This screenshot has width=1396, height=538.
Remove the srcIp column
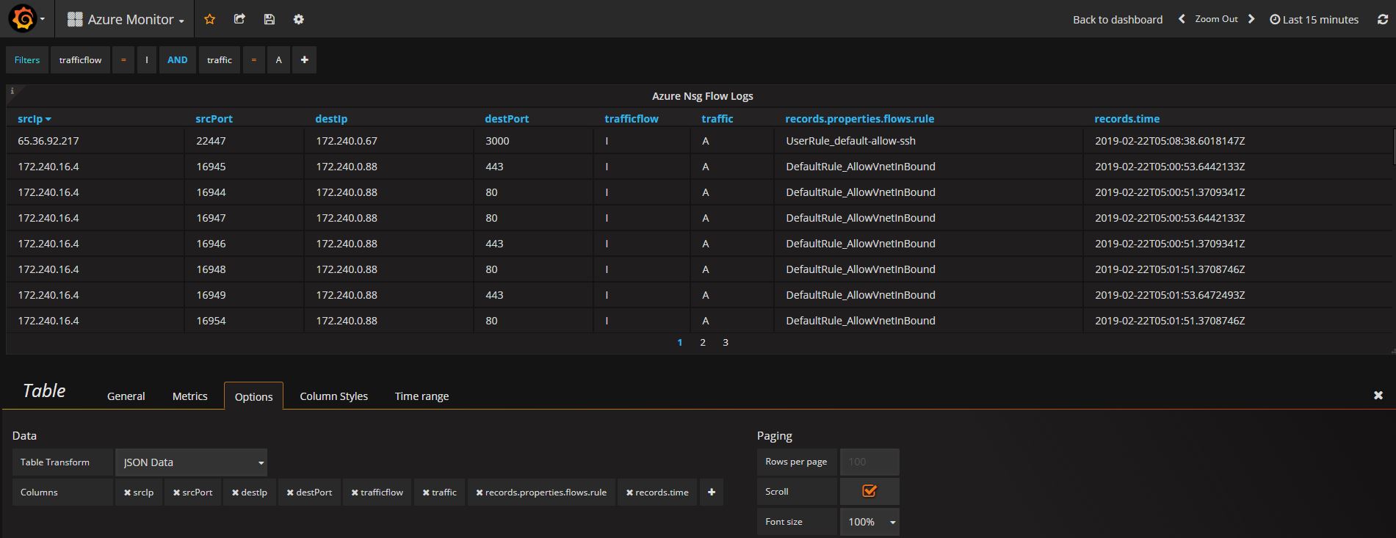pyautogui.click(x=127, y=492)
